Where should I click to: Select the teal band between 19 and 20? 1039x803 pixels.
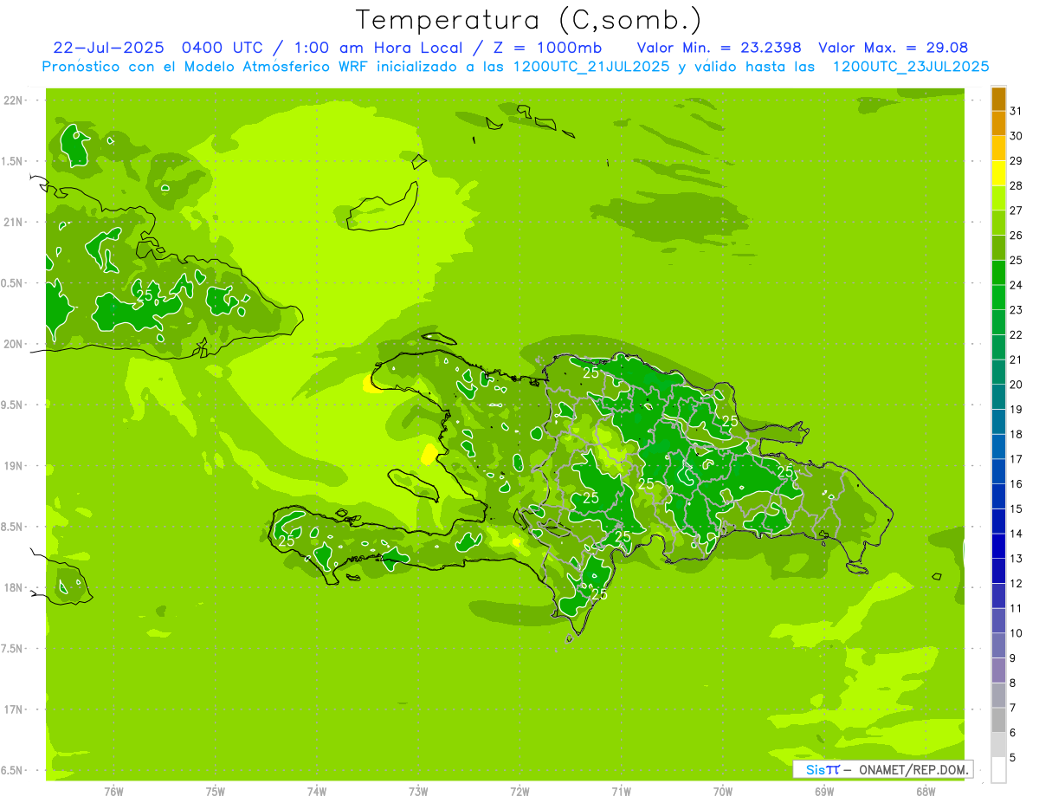[998, 398]
